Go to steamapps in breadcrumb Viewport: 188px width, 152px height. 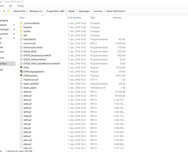click(x=84, y=11)
